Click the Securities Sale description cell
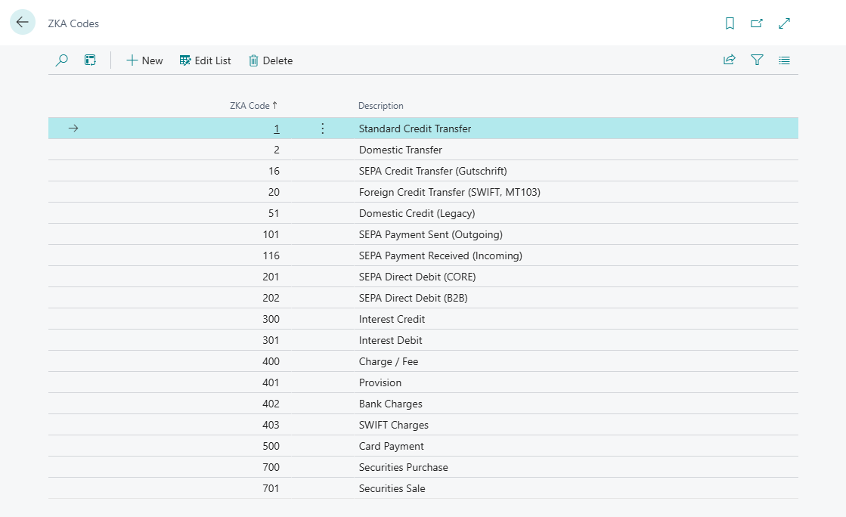Image resolution: width=846 pixels, height=517 pixels. [x=392, y=488]
